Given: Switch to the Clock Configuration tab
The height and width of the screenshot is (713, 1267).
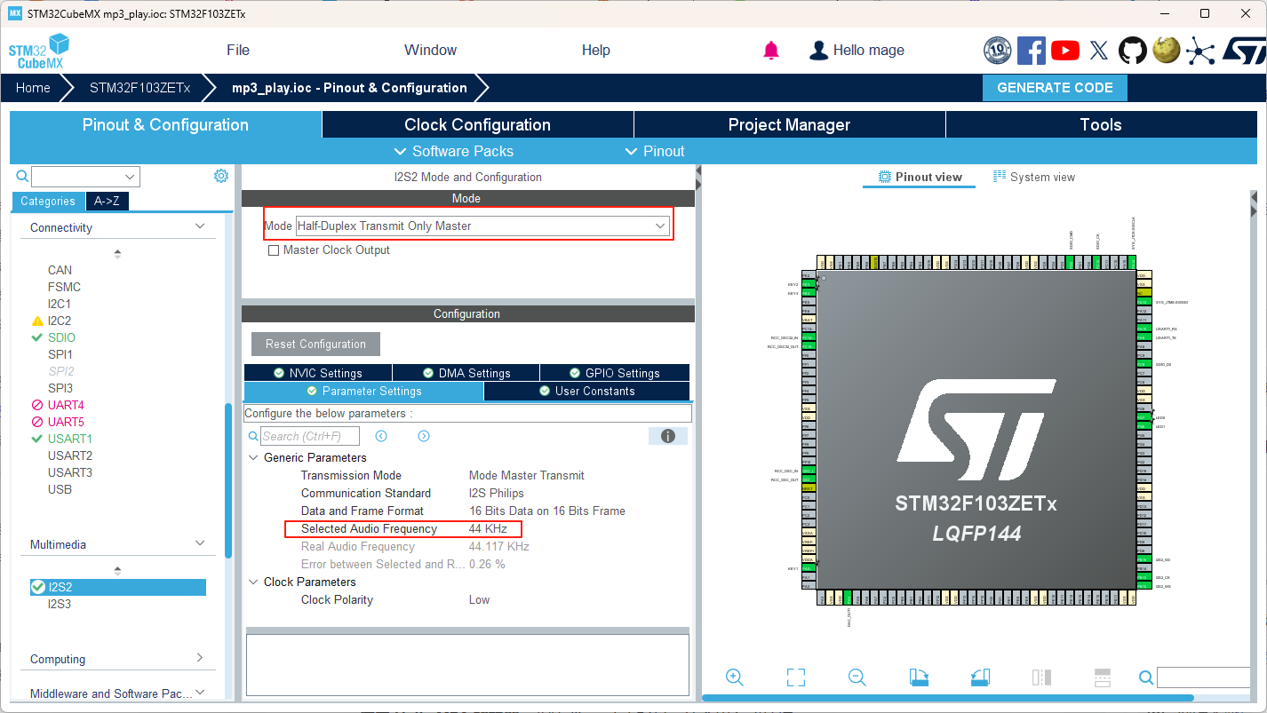Looking at the screenshot, I should tap(477, 124).
